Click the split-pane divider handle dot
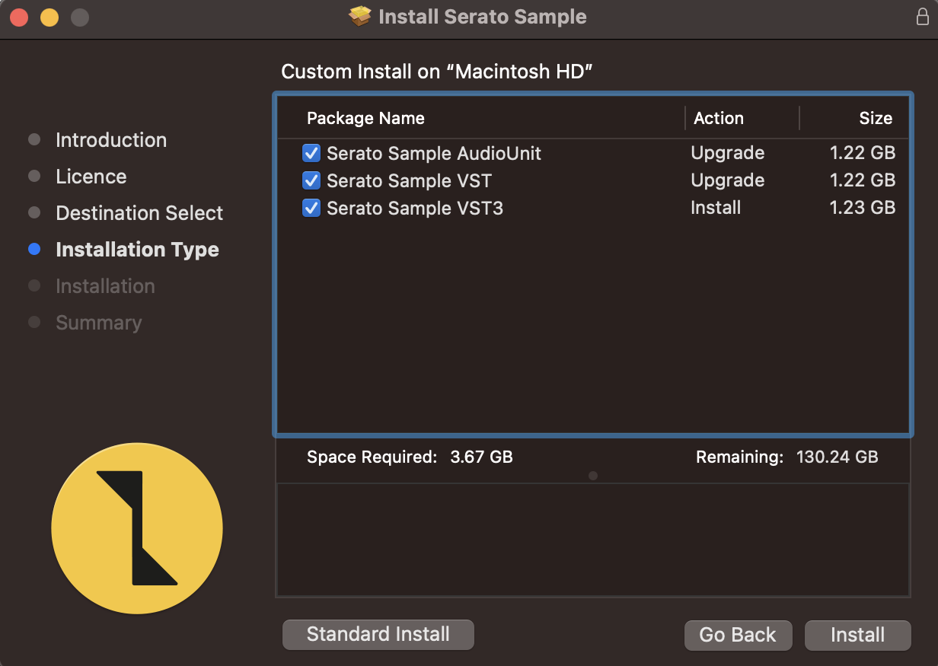 click(x=593, y=476)
